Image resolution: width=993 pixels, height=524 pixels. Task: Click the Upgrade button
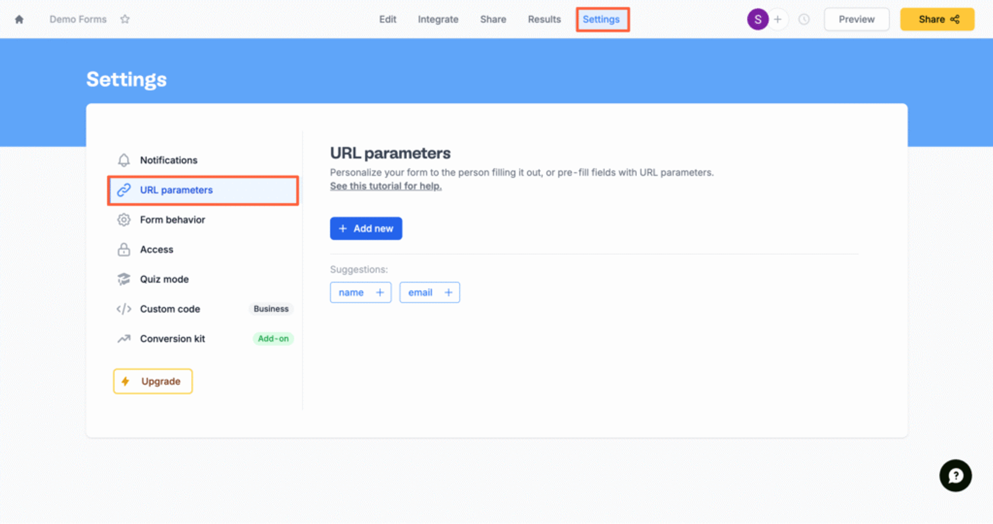pyautogui.click(x=153, y=381)
